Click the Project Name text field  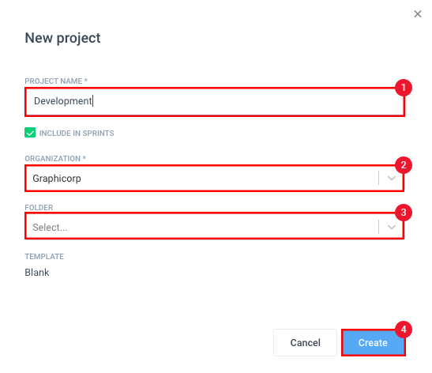pos(214,102)
